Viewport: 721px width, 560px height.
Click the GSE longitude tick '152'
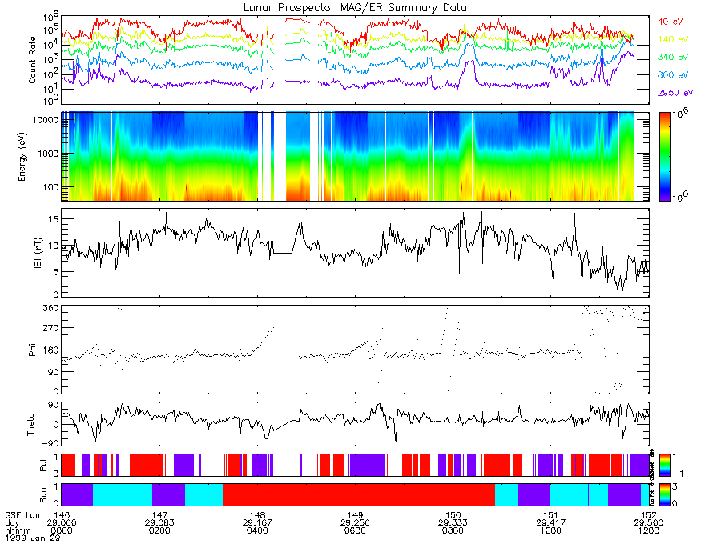pyautogui.click(x=649, y=515)
